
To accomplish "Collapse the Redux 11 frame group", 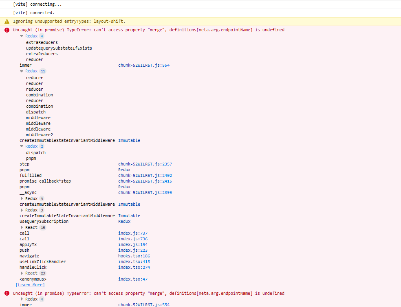I will 22,71.
